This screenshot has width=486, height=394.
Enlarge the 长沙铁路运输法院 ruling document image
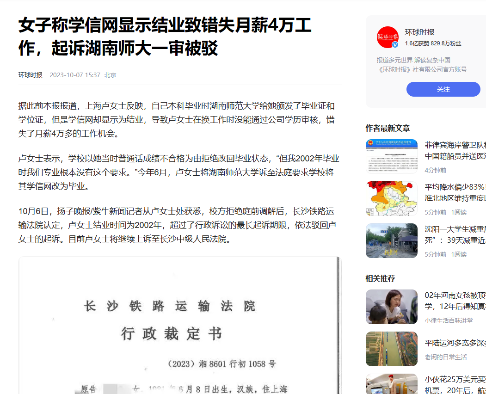click(180, 325)
